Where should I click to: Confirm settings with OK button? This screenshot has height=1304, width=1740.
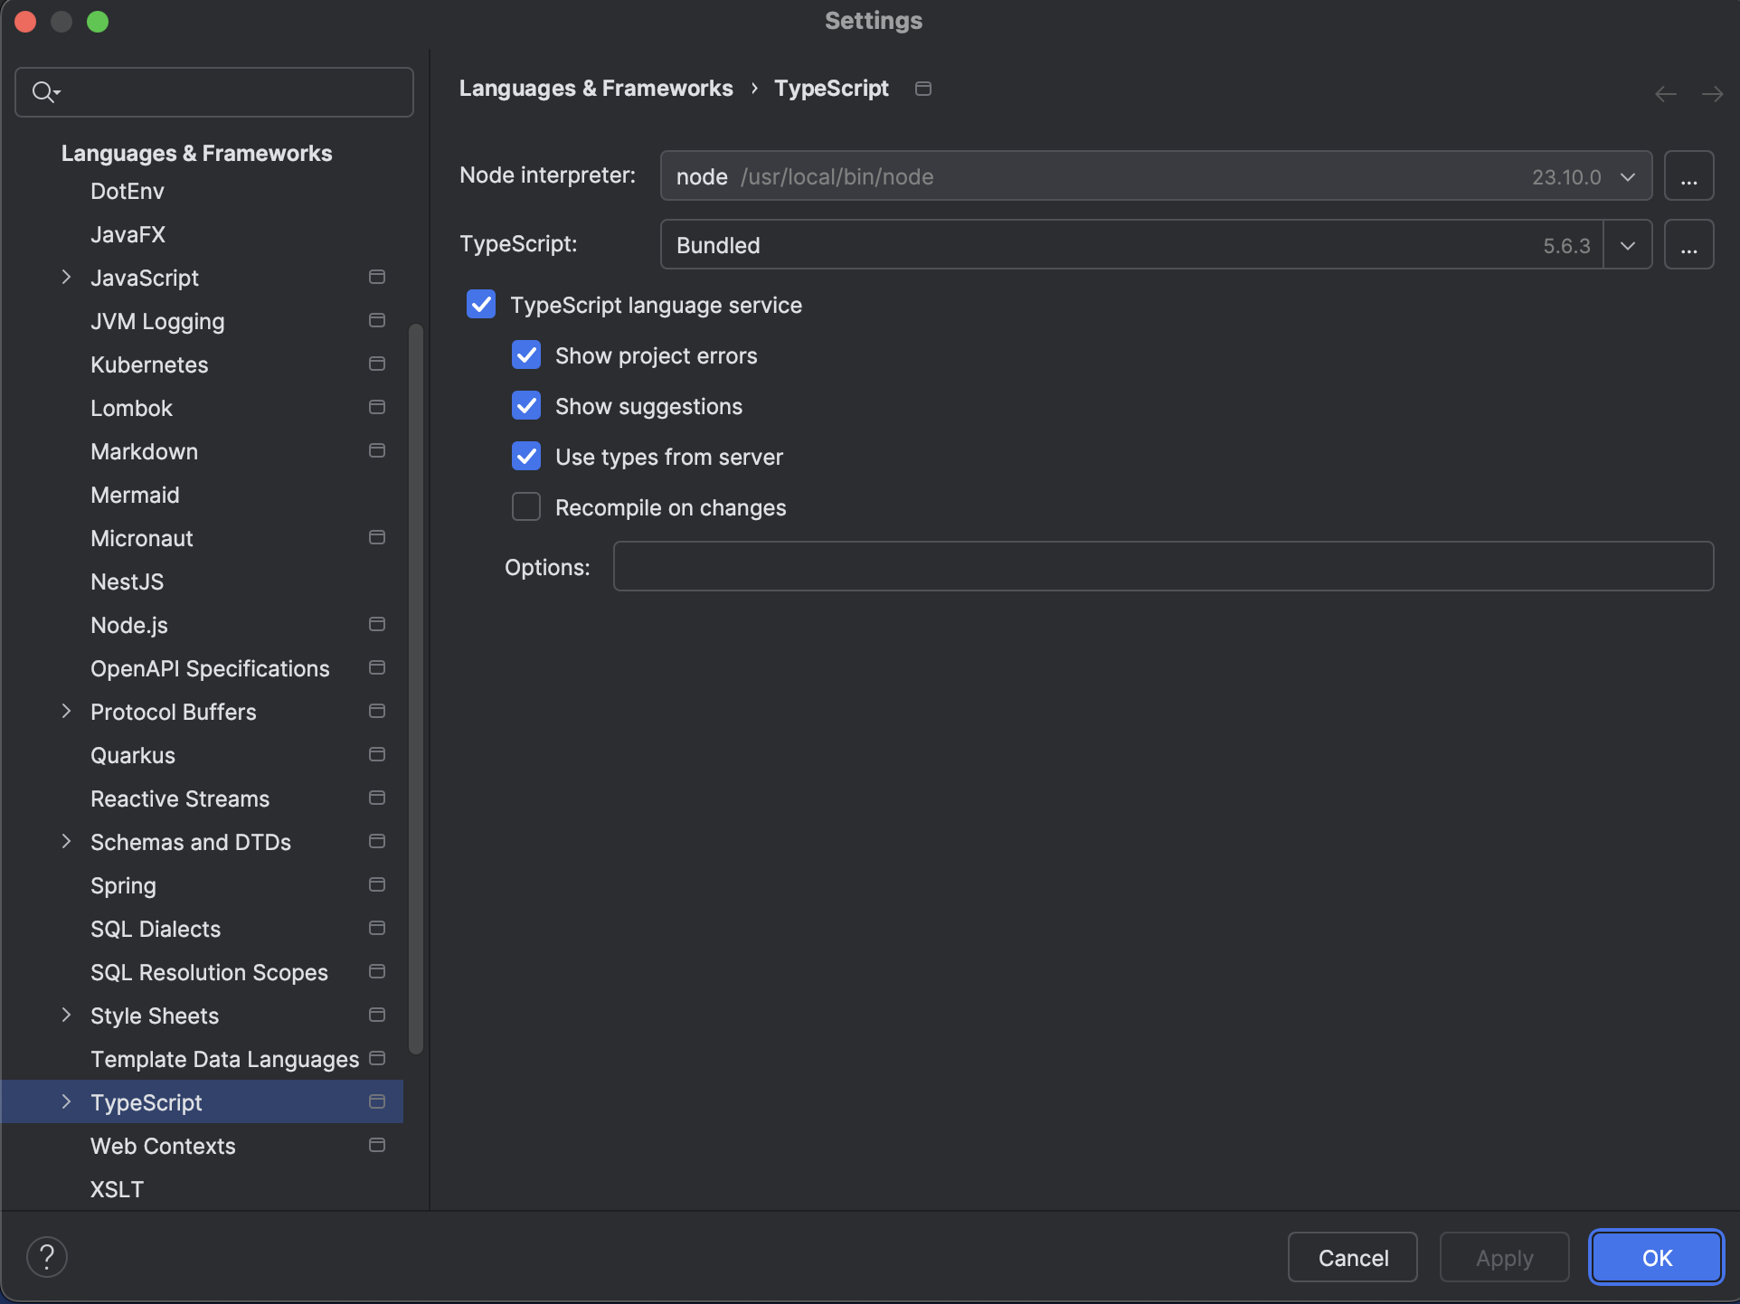pyautogui.click(x=1656, y=1258)
